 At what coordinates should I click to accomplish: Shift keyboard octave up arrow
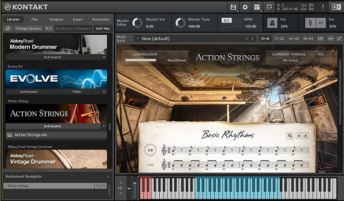click(121, 183)
